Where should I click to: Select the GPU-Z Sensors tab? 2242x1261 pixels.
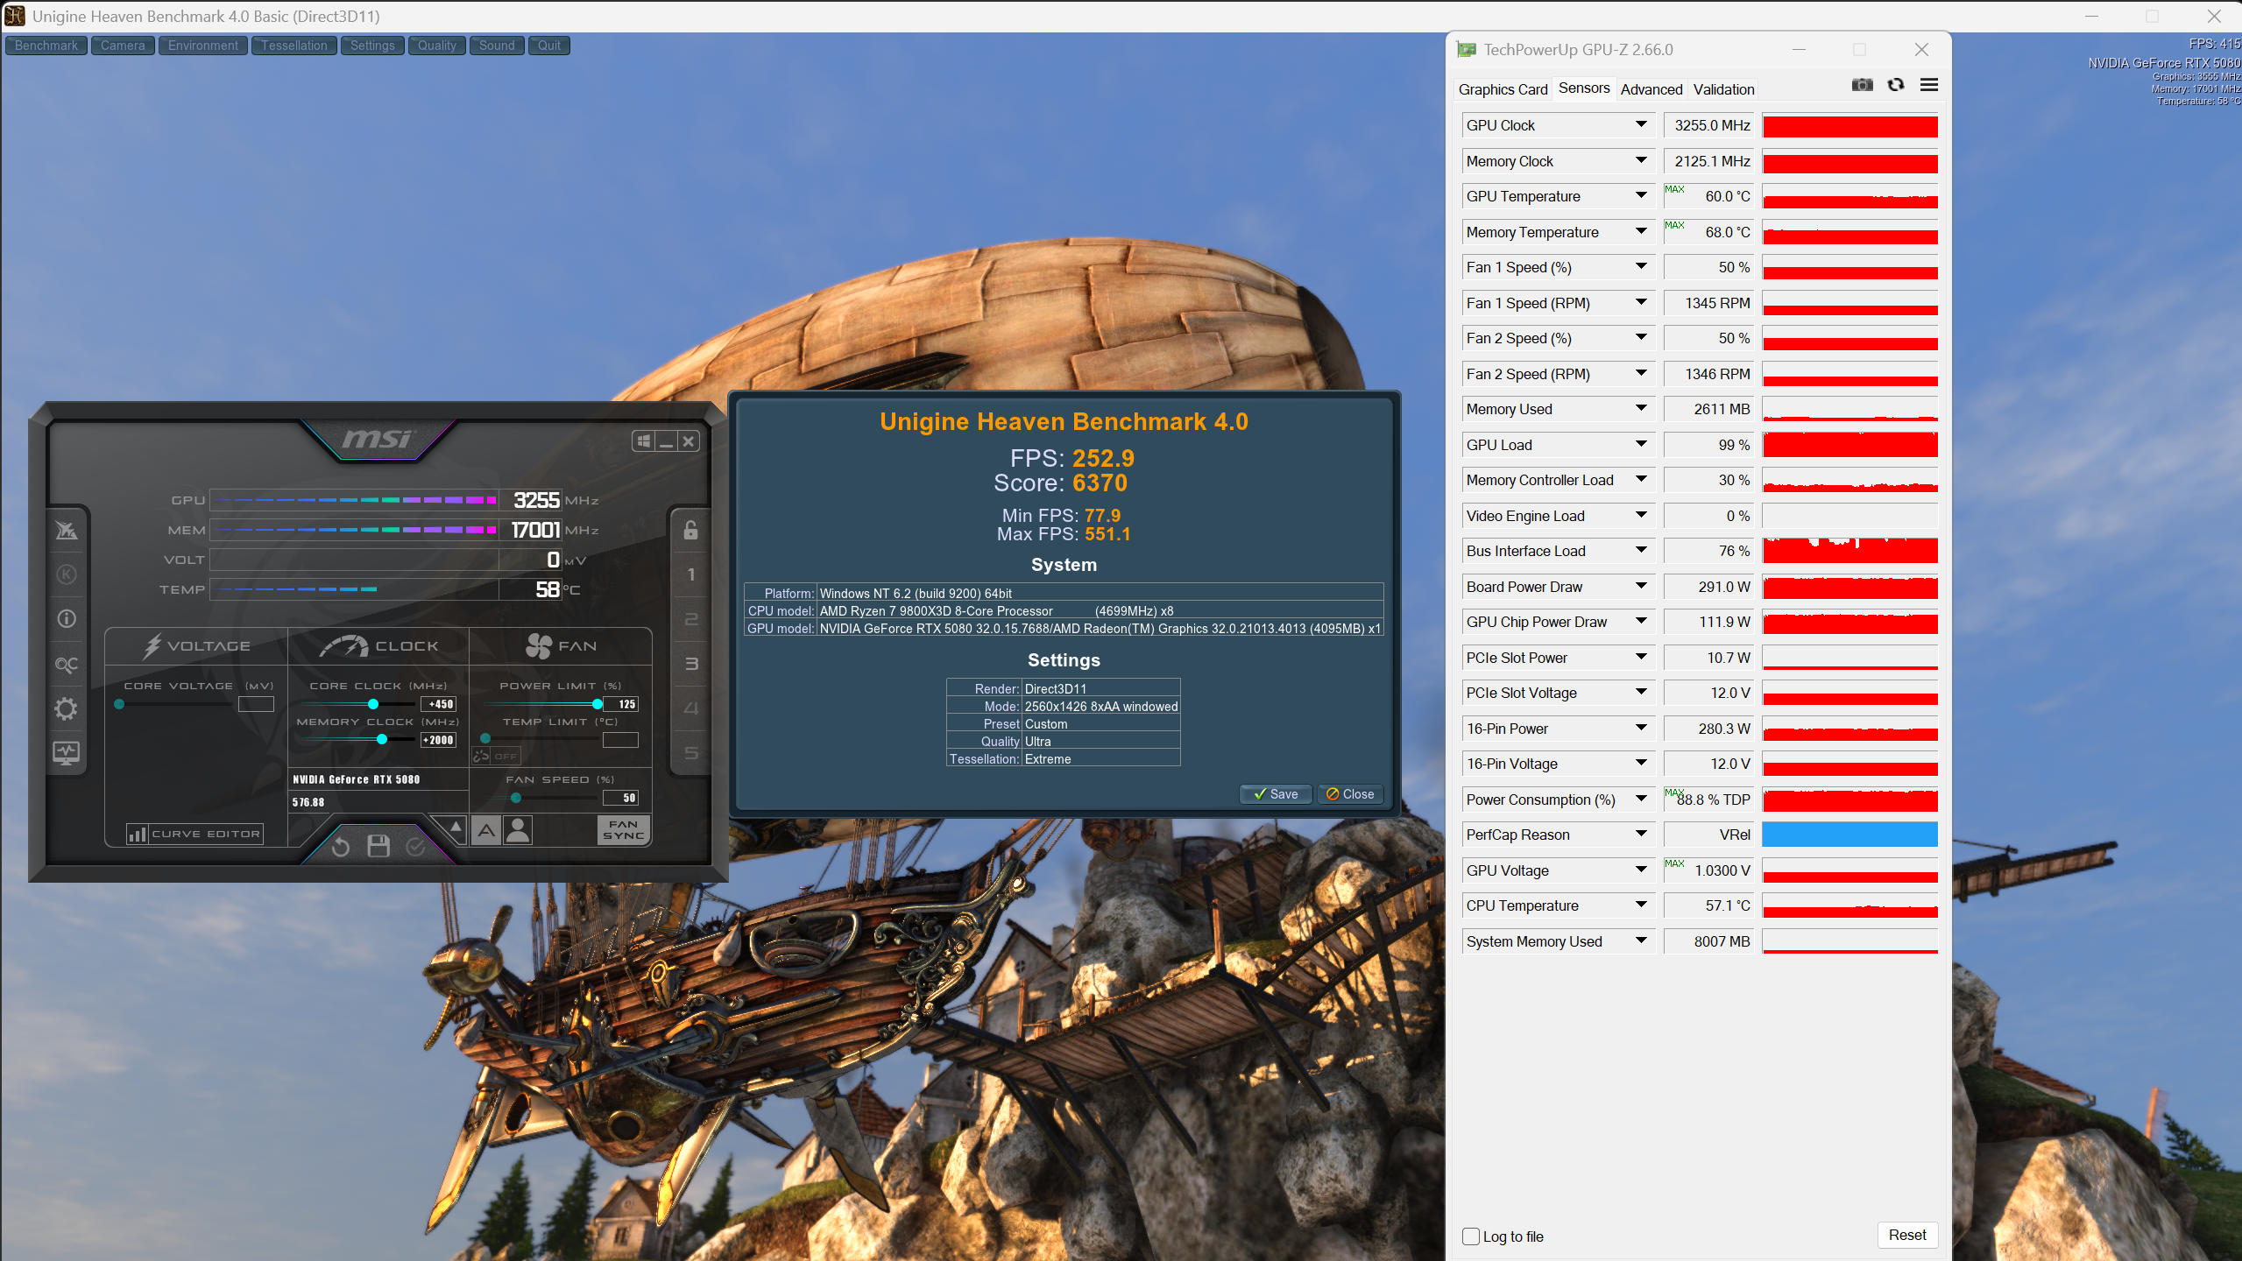1584,88
